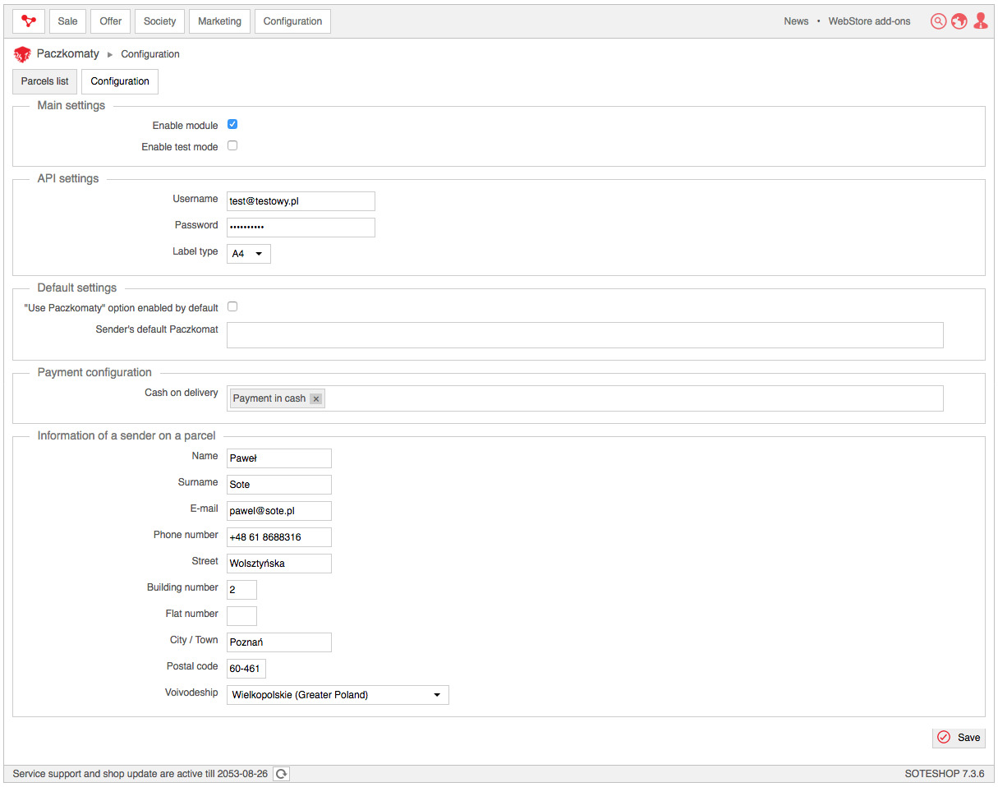Select the Configuration tab below breadcrumb
Viewport: 998px width, 787px height.
click(120, 81)
